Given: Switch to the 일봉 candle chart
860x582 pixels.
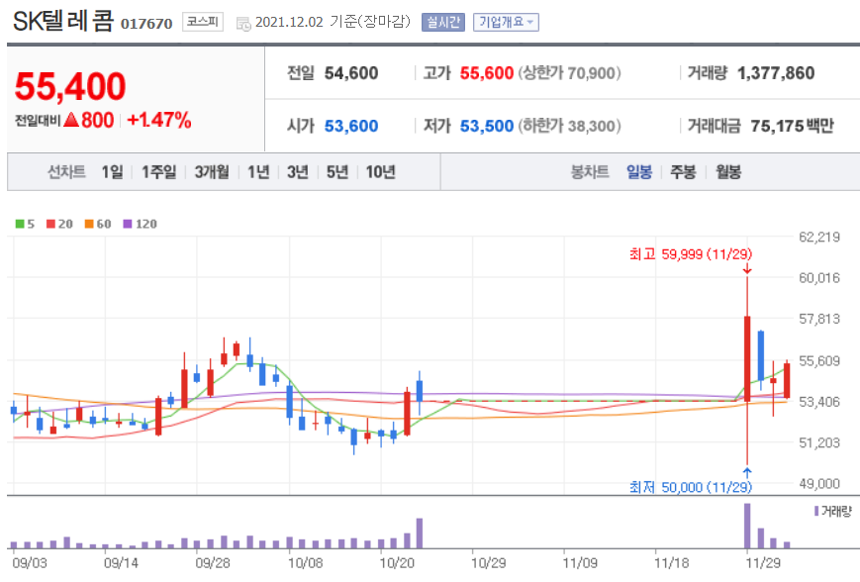Looking at the screenshot, I should pos(639,172).
